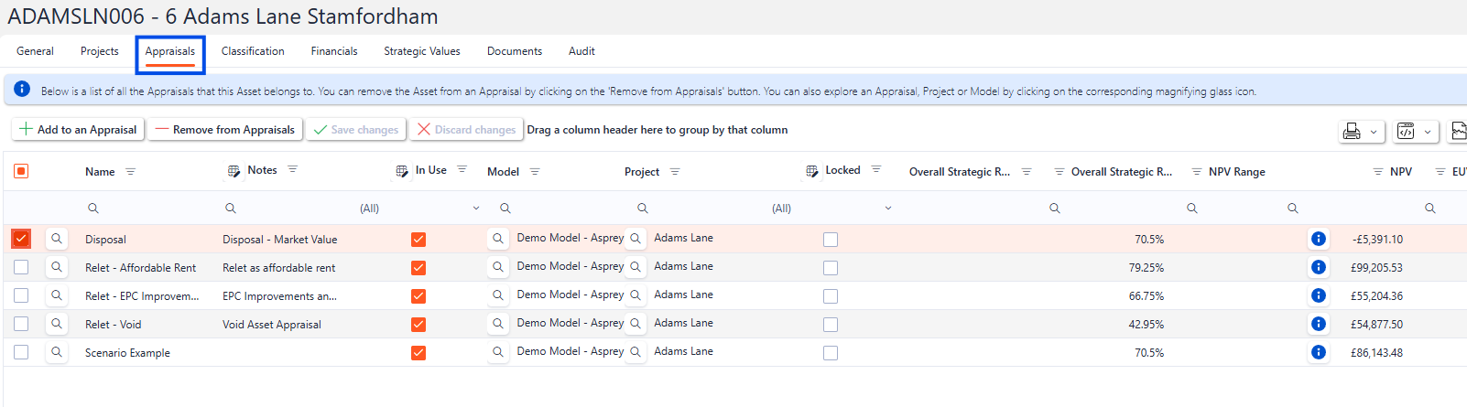The image size is (1467, 407).
Task: Toggle the select-all checkbox in the header
Action: click(21, 171)
